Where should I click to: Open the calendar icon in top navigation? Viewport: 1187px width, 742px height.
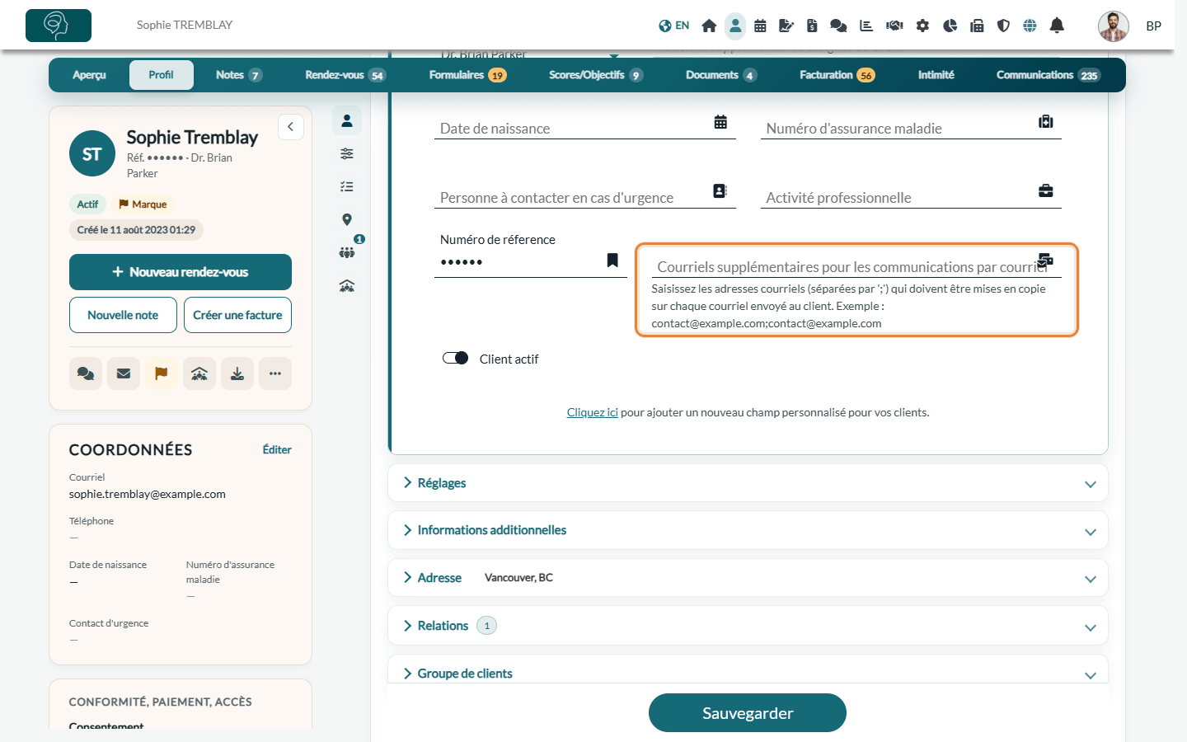(760, 26)
